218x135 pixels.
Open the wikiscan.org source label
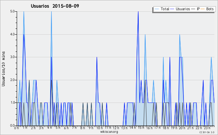[109, 132]
